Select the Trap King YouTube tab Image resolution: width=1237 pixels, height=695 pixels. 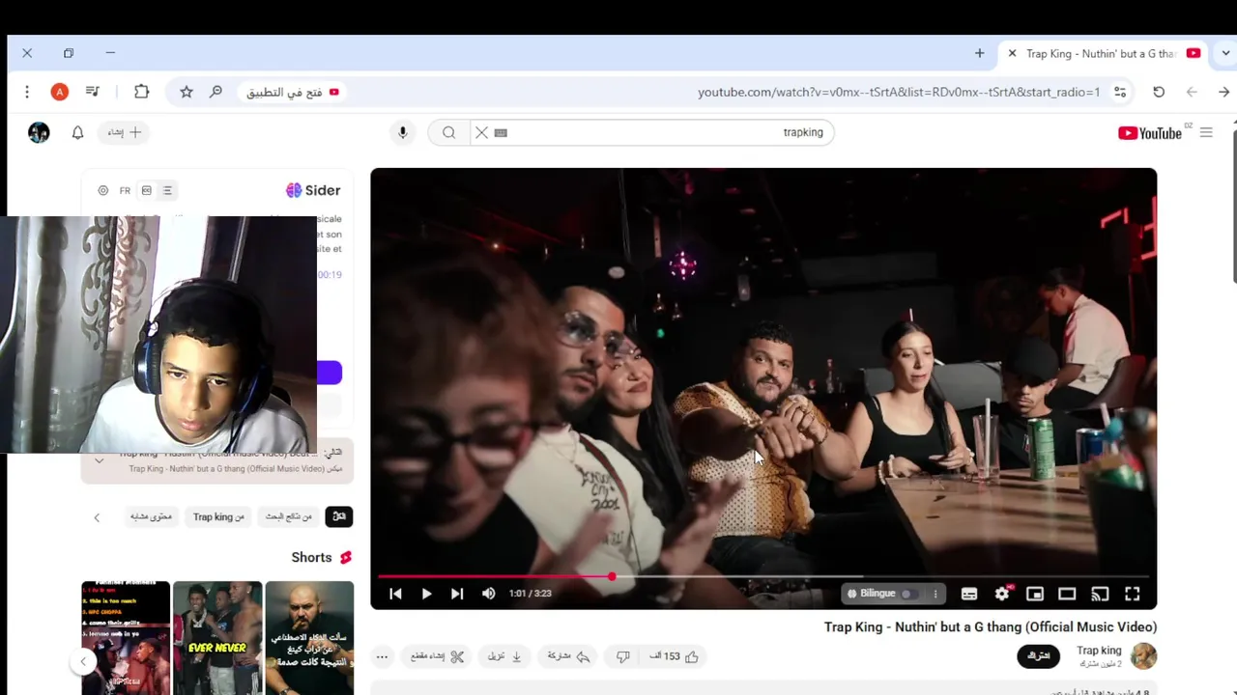pos(1105,53)
